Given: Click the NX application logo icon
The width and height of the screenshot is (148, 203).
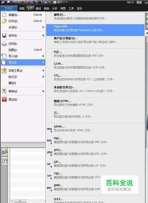Looking at the screenshot, I should 3,2.
